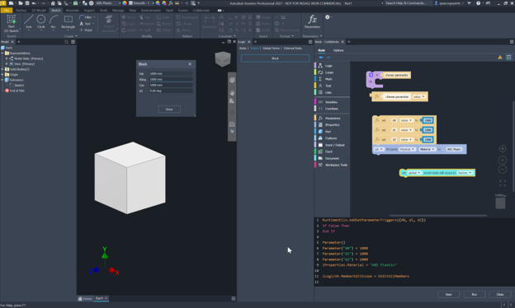Click the full navigation wheel icon

[x=232, y=80]
